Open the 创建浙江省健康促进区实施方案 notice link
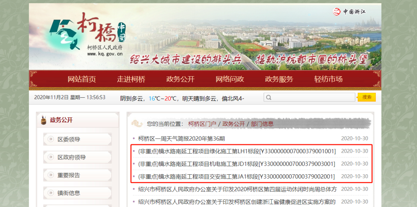Image resolution: width=417 pixels, height=207 pixels. click(237, 202)
